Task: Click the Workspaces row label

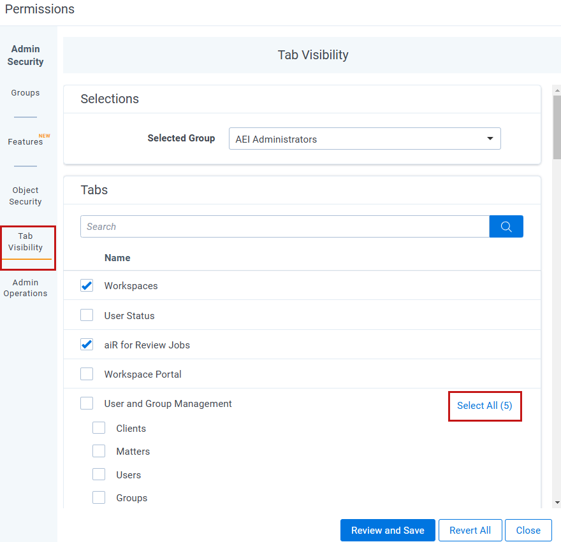Action: point(131,286)
